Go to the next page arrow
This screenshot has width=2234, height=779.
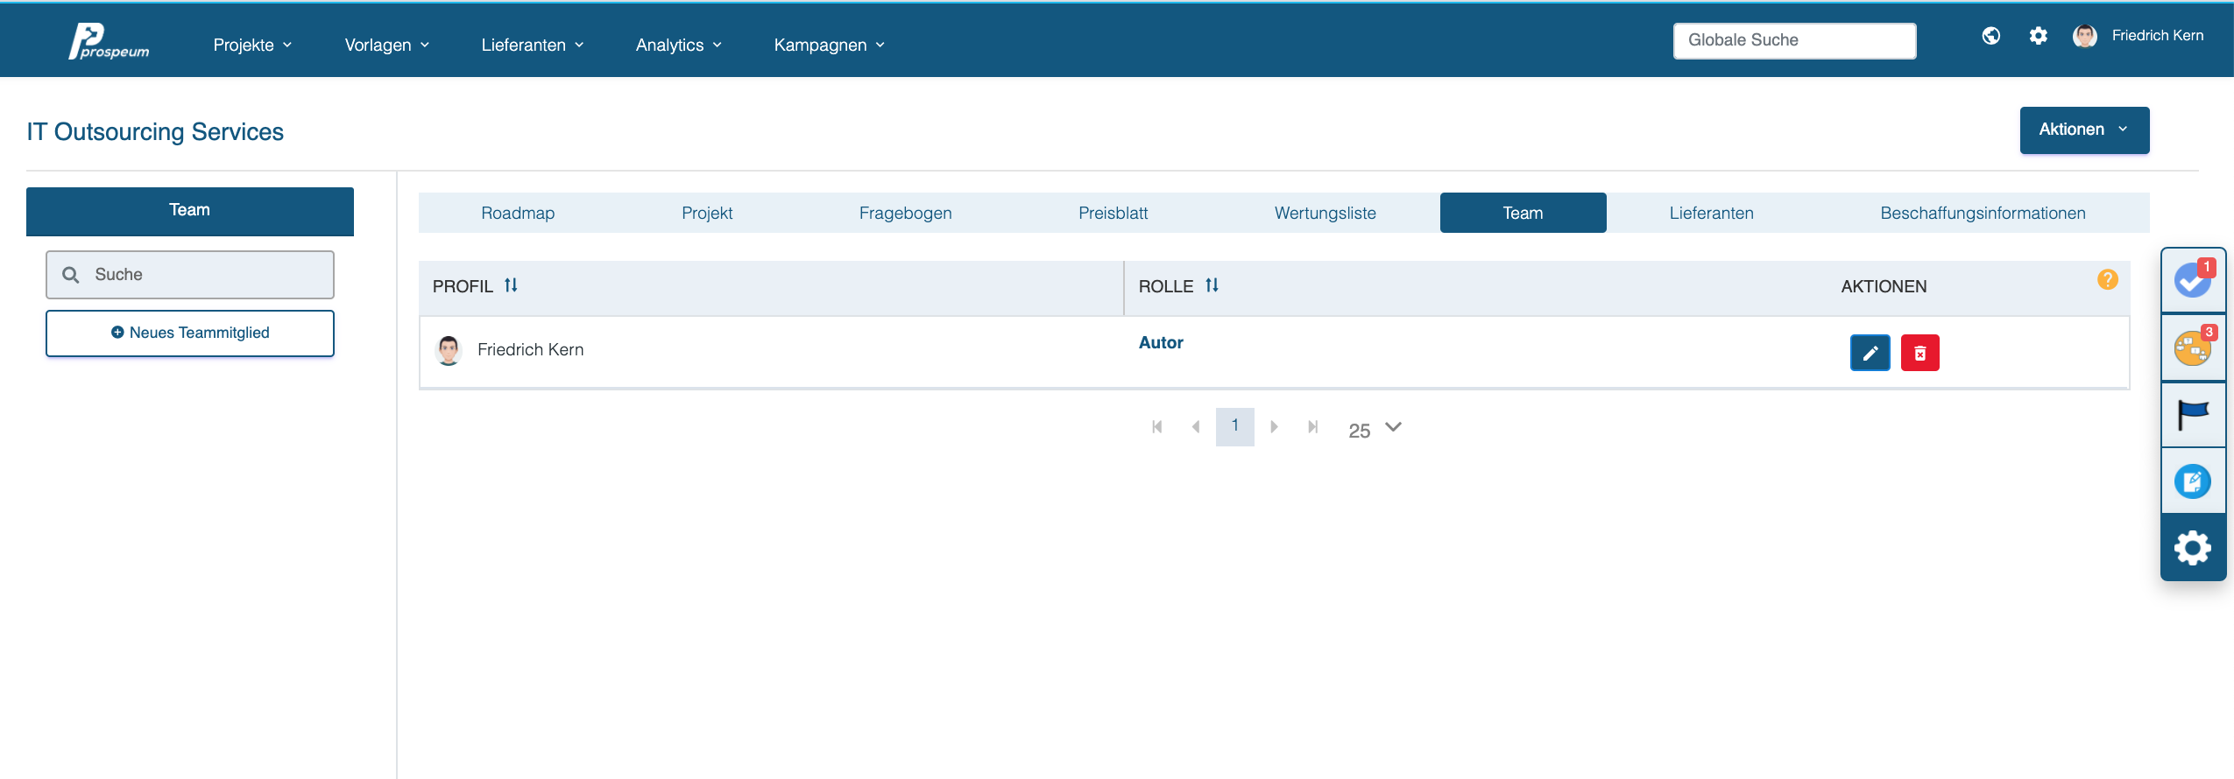(x=1274, y=427)
